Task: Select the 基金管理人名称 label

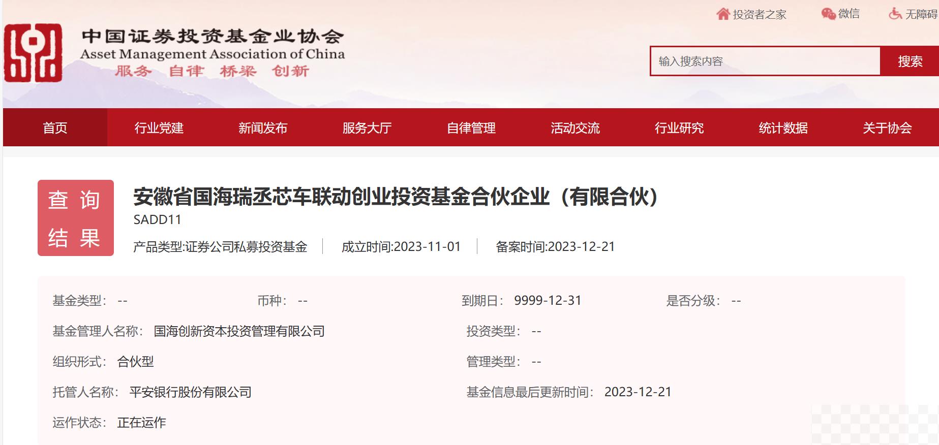Action: (x=98, y=331)
